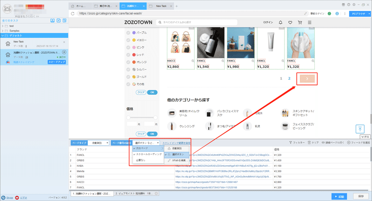Screen dimensions: 372x201
Task: Collapse data panel with 折る button
Action: point(365,136)
